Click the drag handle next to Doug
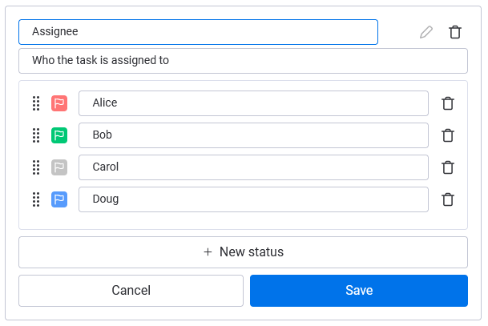Screen dimensions: 488x326 36,199
